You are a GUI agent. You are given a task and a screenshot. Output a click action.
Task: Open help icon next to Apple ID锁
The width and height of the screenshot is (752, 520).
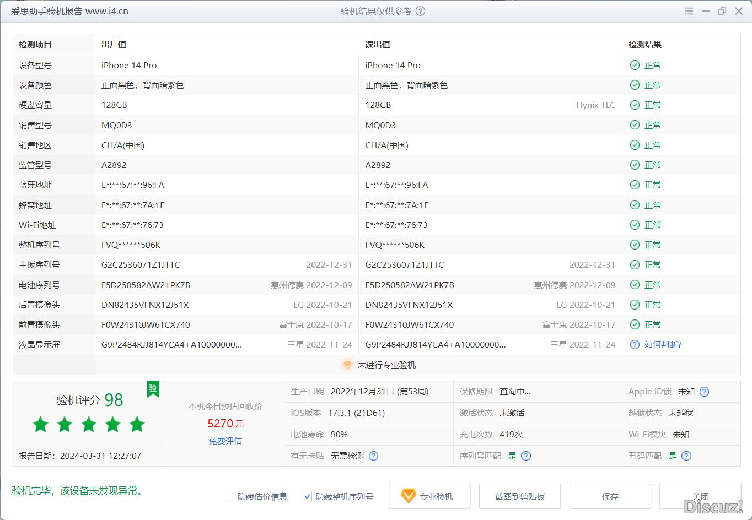[x=704, y=392]
